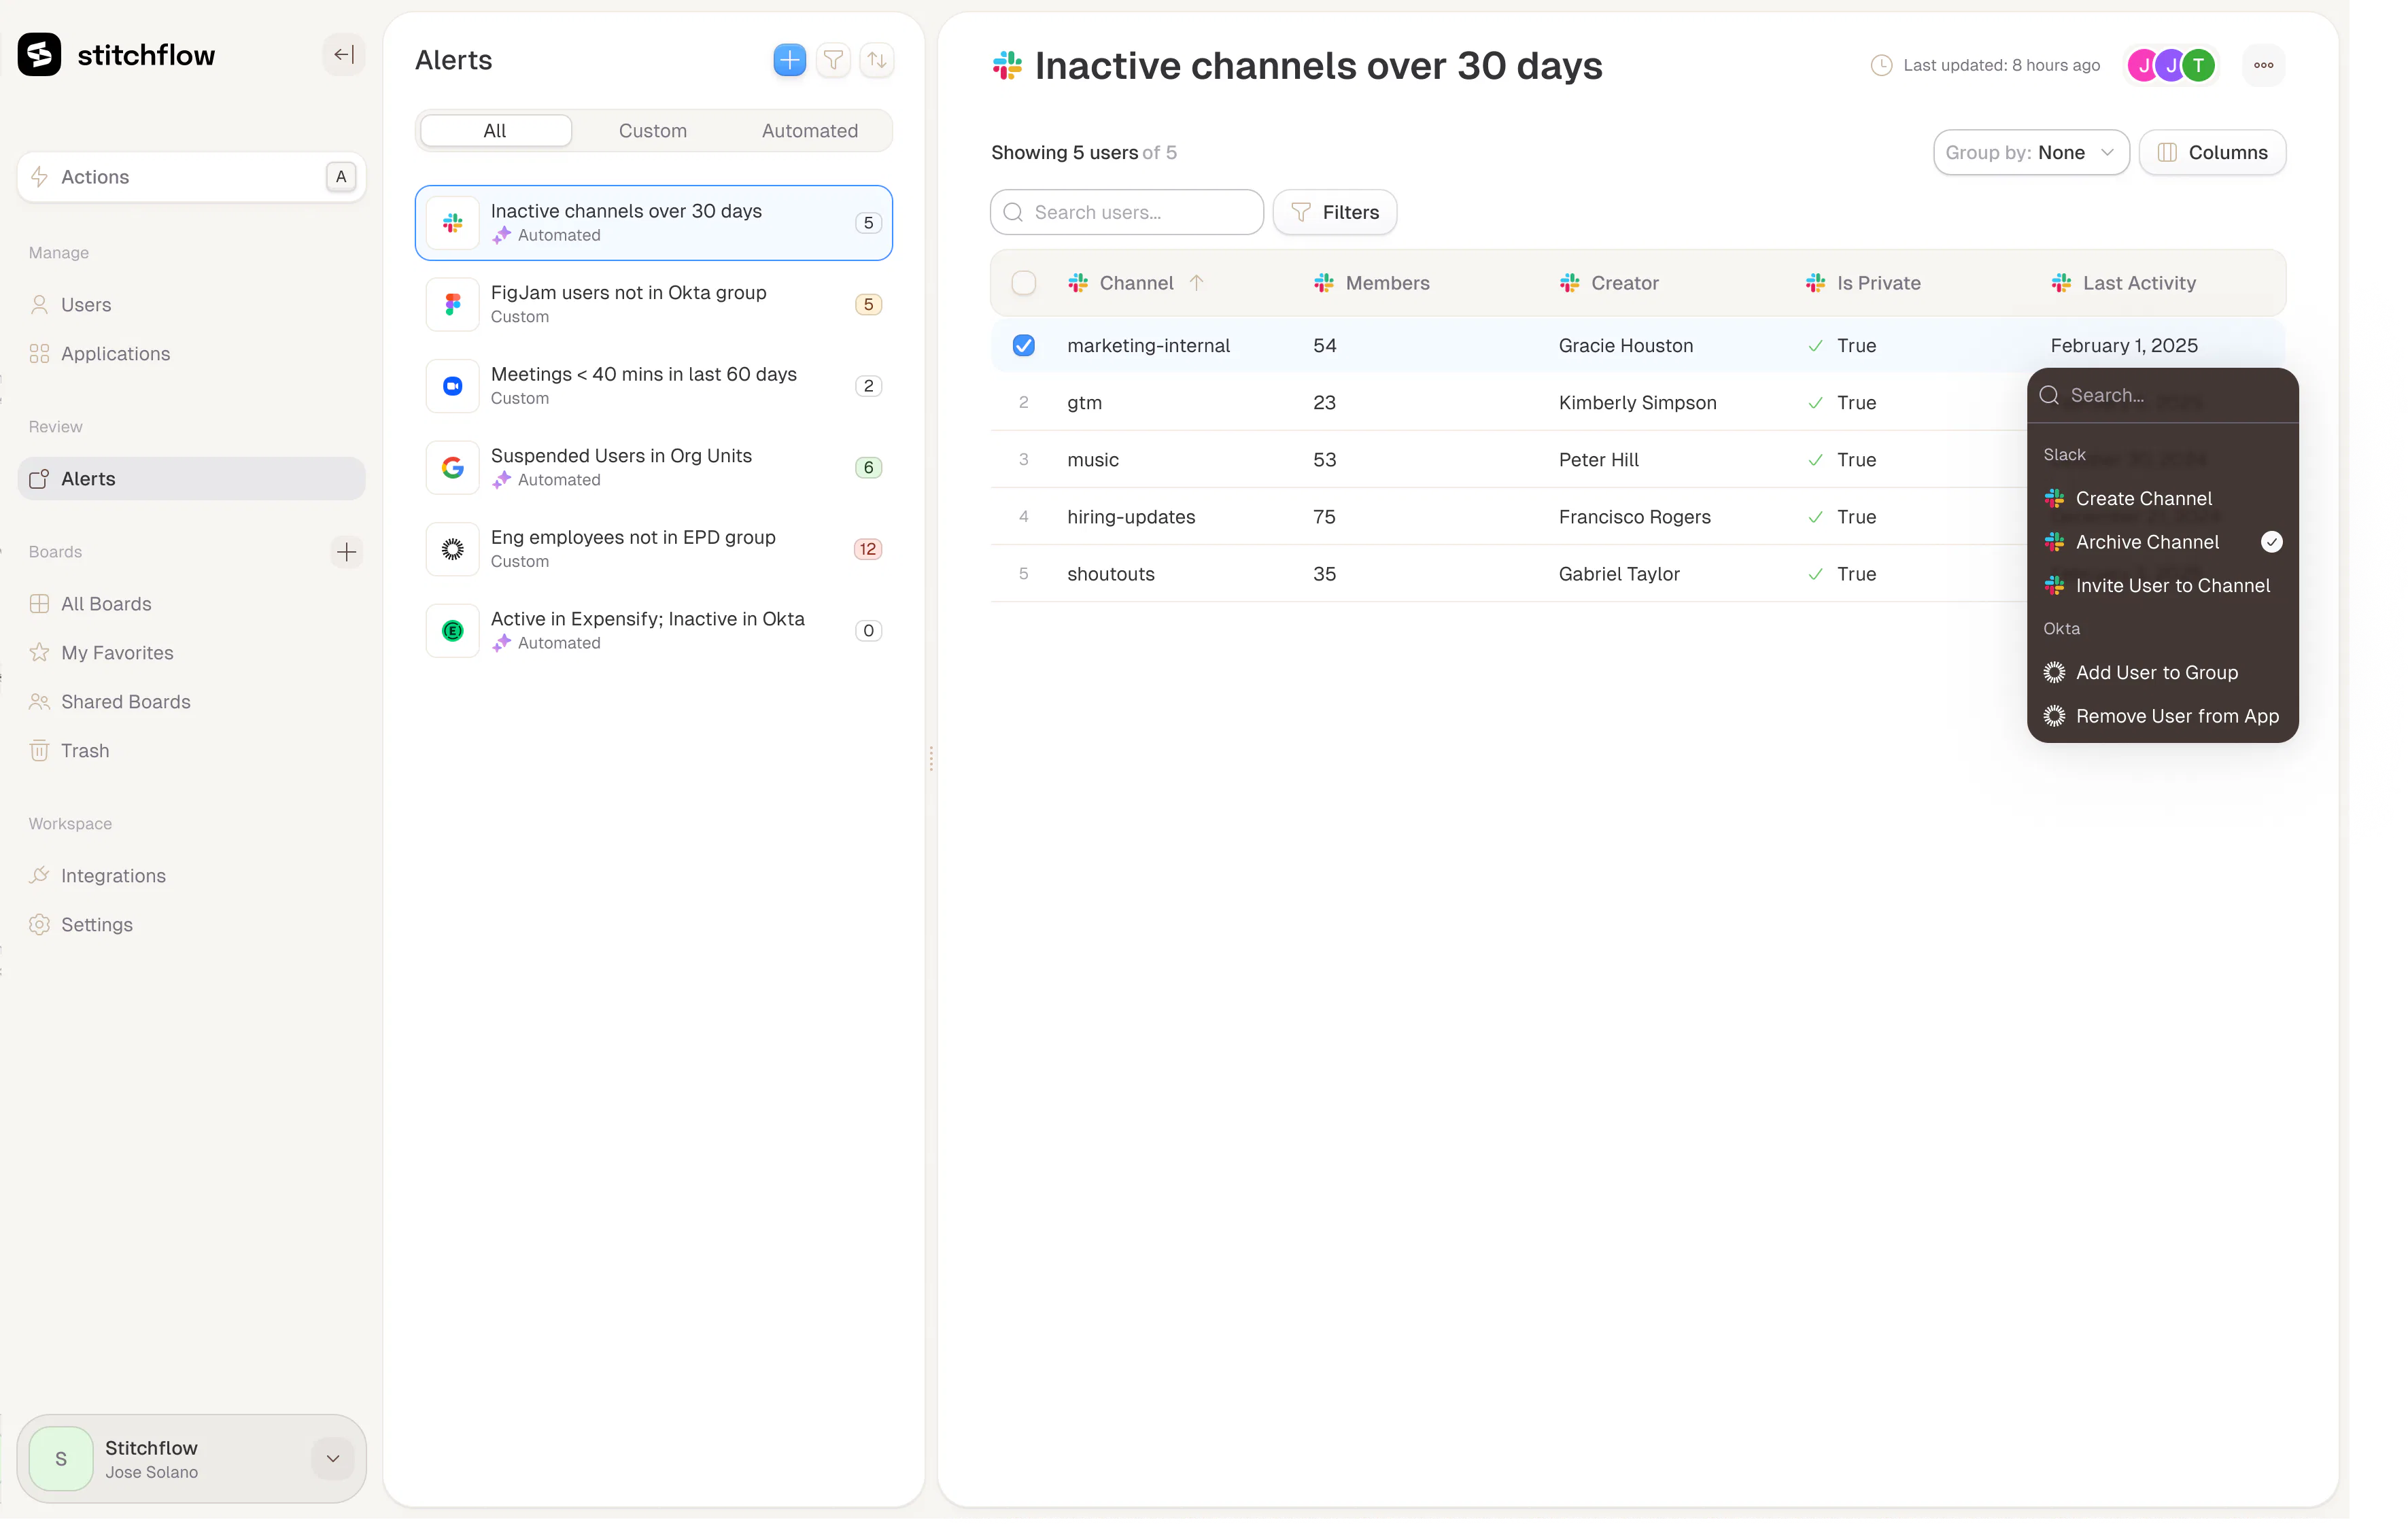Image resolution: width=2408 pixels, height=1524 pixels.
Task: Expand the Stitchflow workspace switcher chevron
Action: (333, 1459)
